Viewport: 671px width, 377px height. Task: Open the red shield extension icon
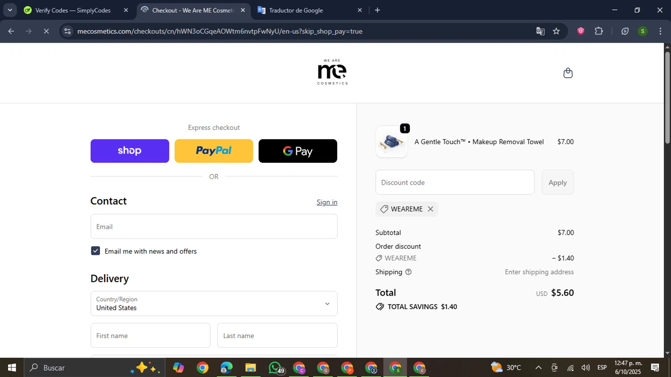point(581,31)
